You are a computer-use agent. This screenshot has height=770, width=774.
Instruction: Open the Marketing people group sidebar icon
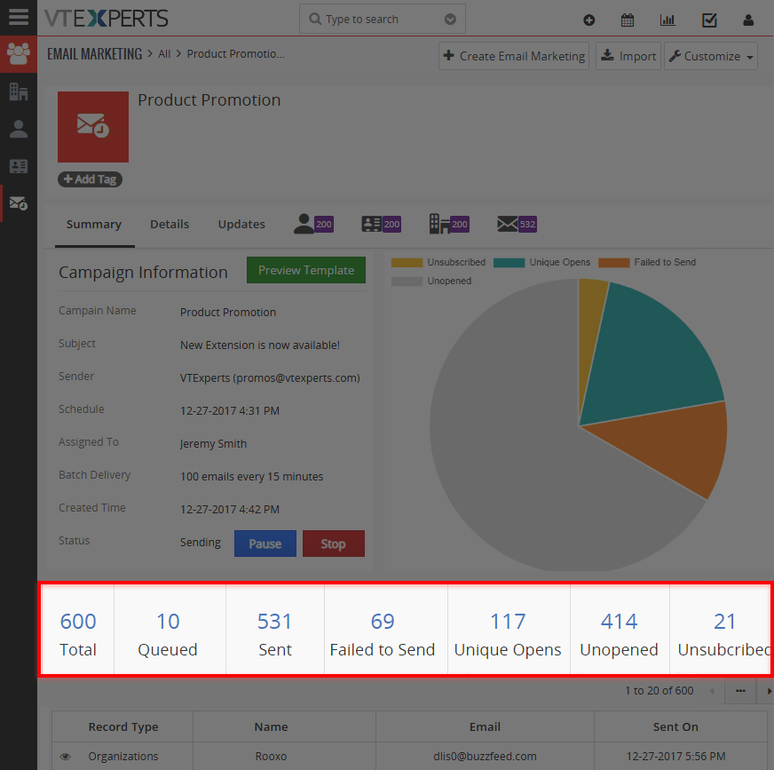coord(19,53)
